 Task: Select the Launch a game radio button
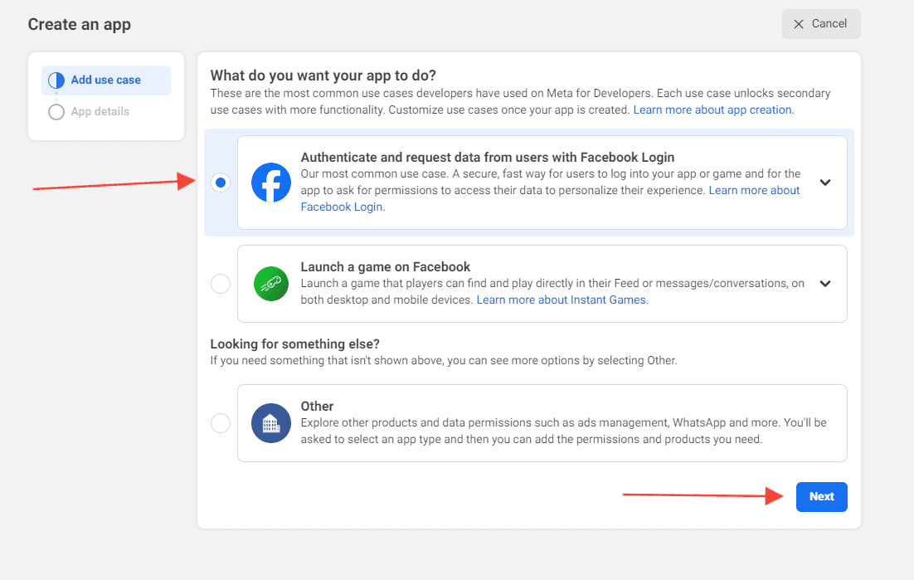(x=221, y=284)
